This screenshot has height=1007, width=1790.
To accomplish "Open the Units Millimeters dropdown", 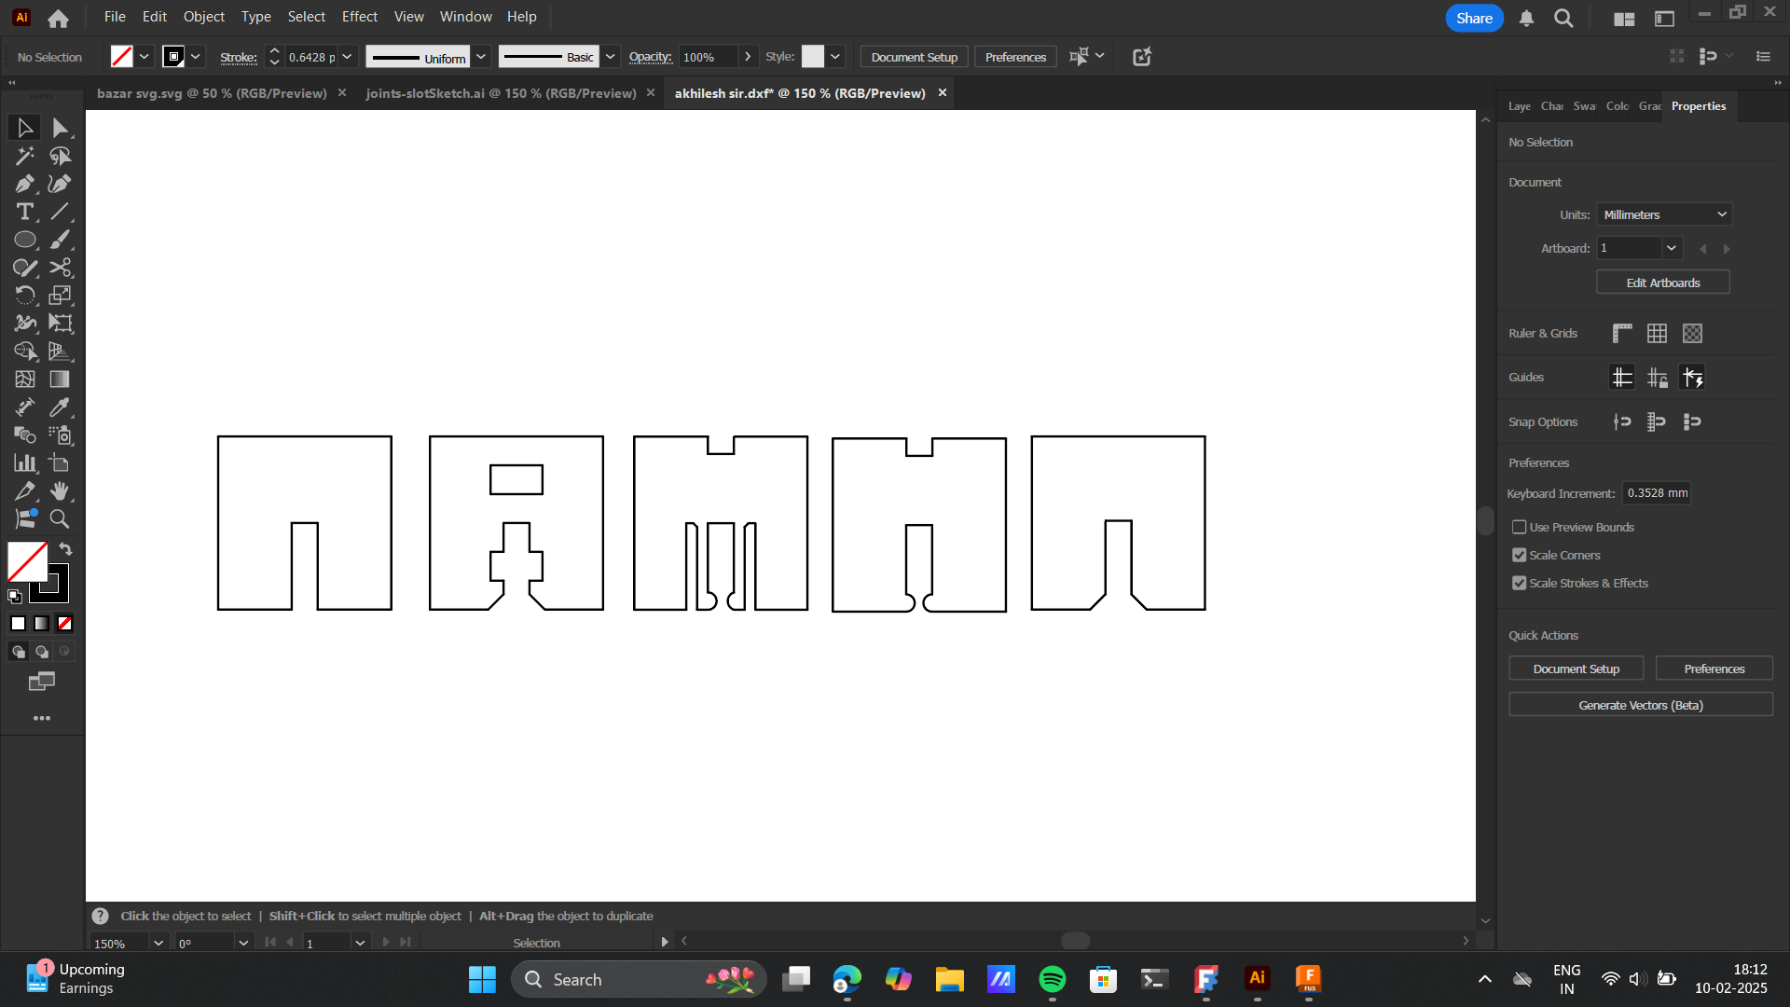I will [x=1664, y=214].
